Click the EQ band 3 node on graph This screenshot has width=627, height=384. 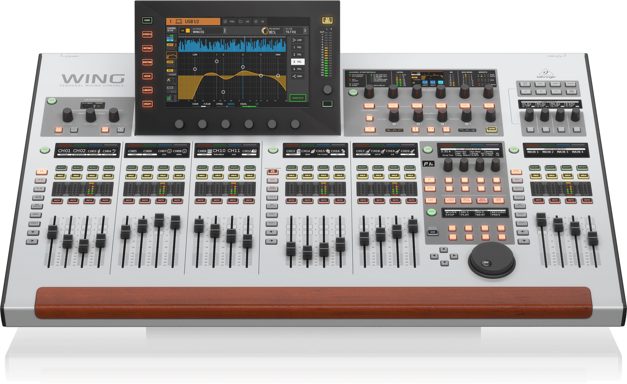[243, 67]
